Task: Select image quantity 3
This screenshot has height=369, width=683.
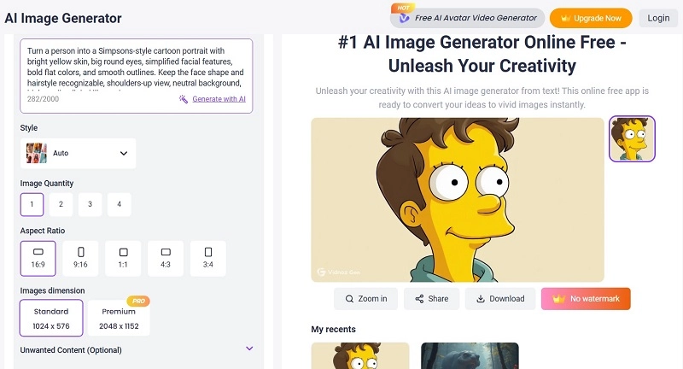Action: click(x=90, y=204)
